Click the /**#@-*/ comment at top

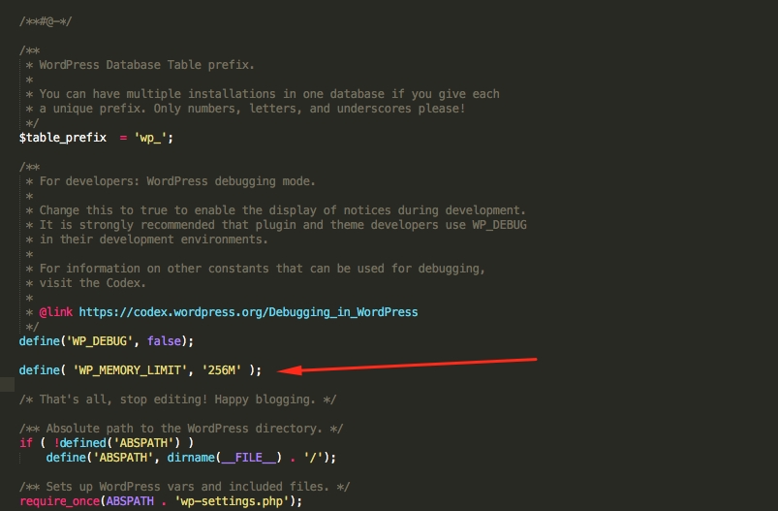coord(46,20)
